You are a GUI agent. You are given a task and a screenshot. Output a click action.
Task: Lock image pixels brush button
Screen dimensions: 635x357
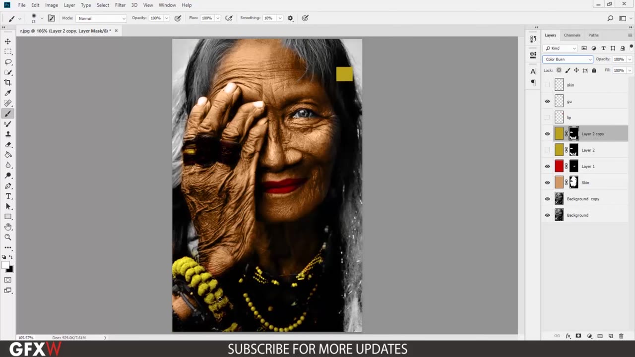click(568, 70)
